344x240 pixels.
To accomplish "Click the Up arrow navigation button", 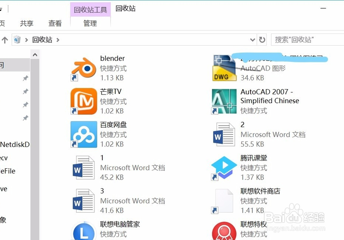I will [5, 40].
